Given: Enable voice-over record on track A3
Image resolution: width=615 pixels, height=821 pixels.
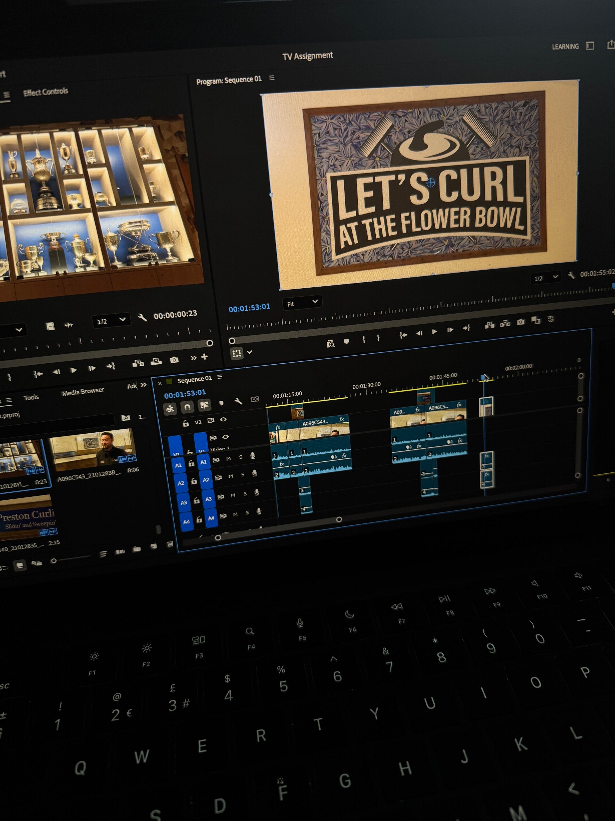Looking at the screenshot, I should point(257,492).
